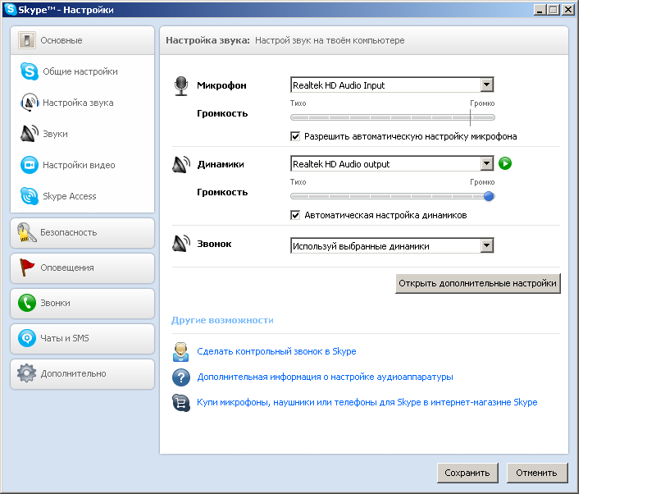Click the microphone icon next to Микрофон

[181, 86]
